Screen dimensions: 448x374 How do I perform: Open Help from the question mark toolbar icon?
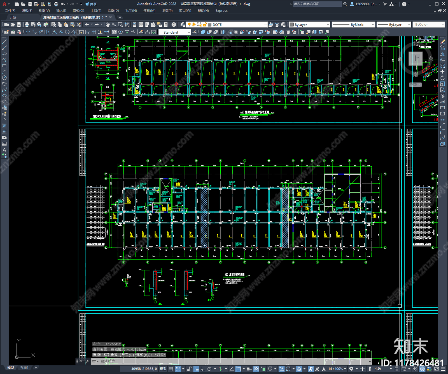[x=174, y=25]
